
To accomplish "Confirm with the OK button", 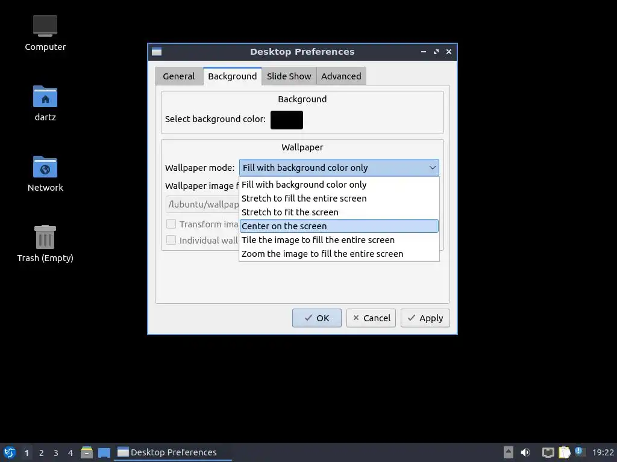I will 316,318.
